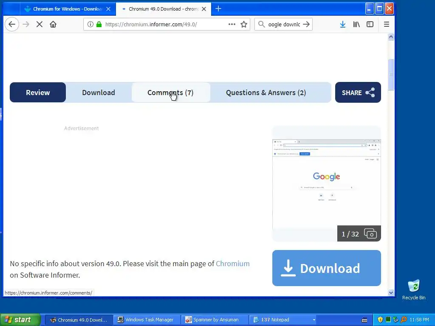435x326 pixels.
Task: Click the network connection tray icon
Action: coord(396,320)
